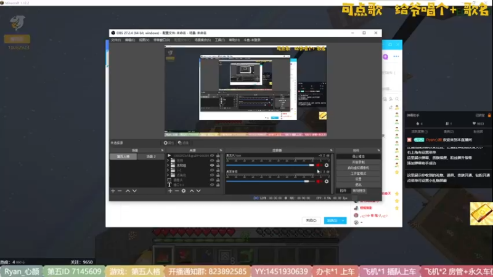This screenshot has height=277, width=493.
Task: Add a new source with the plus icon
Action: pyautogui.click(x=170, y=191)
